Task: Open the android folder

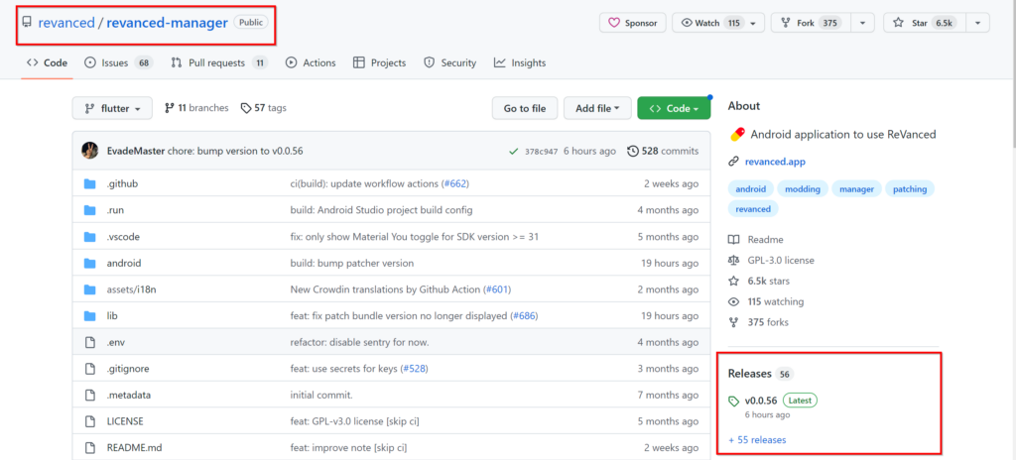Action: tap(124, 264)
